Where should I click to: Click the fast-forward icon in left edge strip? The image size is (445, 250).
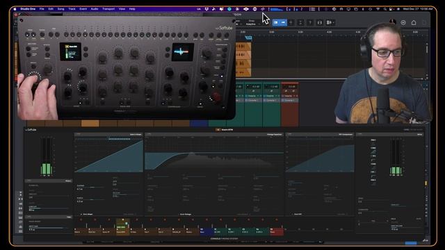20,208
